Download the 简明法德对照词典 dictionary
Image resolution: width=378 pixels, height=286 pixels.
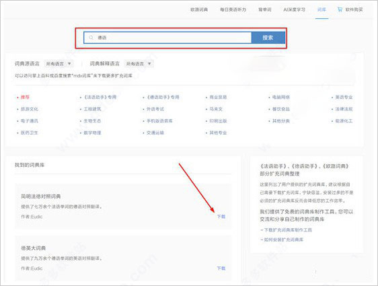221,217
